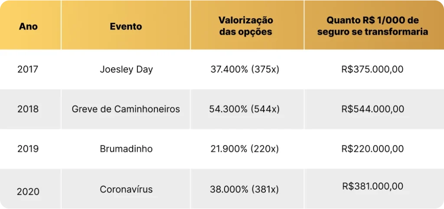Select the 2018 year cell

coord(28,109)
